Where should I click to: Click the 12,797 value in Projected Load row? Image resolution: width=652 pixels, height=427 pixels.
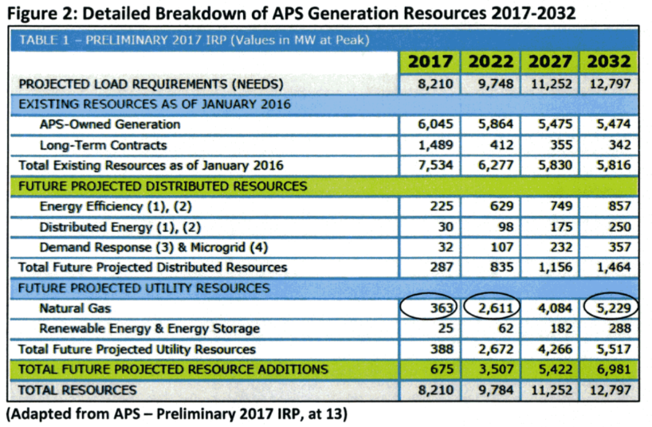point(611,84)
